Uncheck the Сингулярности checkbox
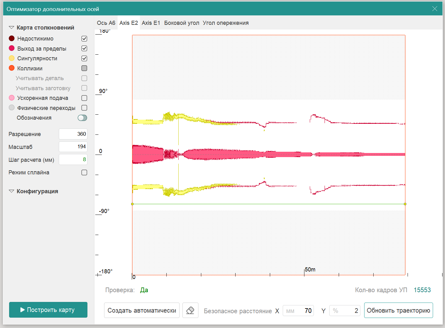This screenshot has width=445, height=328. 84,58
